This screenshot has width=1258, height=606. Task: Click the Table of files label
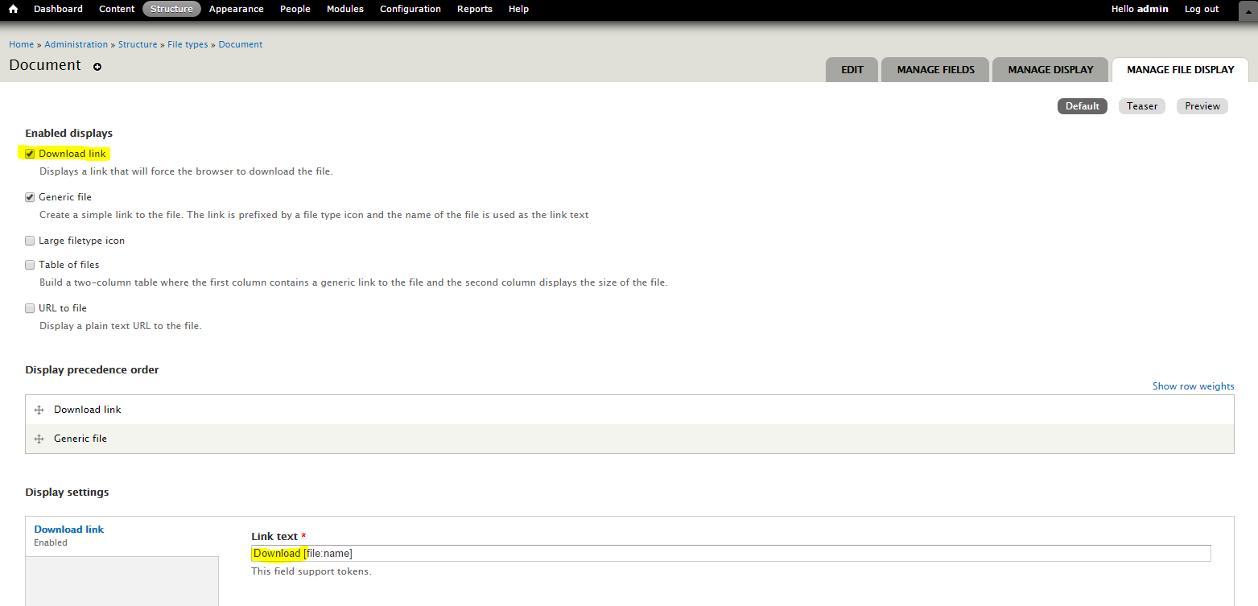pyautogui.click(x=69, y=265)
